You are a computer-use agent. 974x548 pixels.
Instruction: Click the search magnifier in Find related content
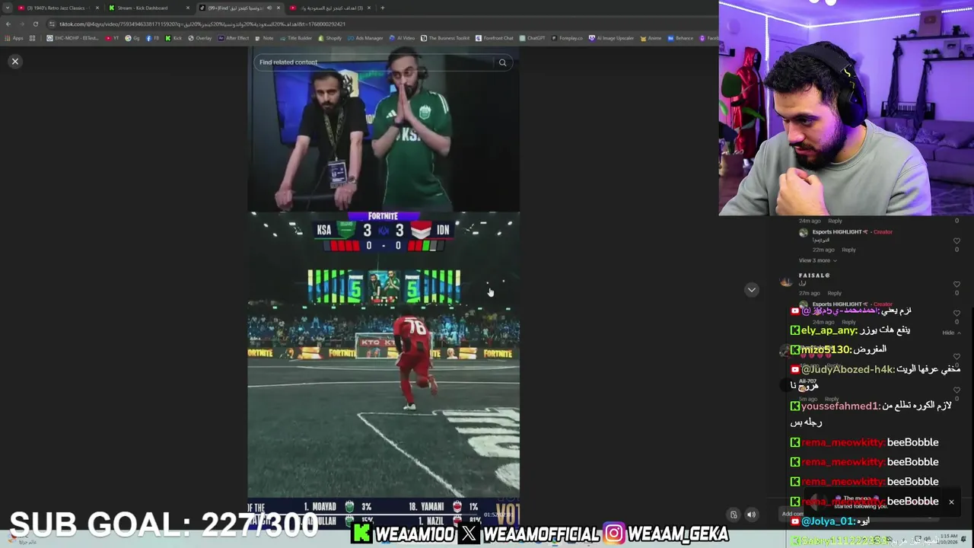[x=502, y=62]
